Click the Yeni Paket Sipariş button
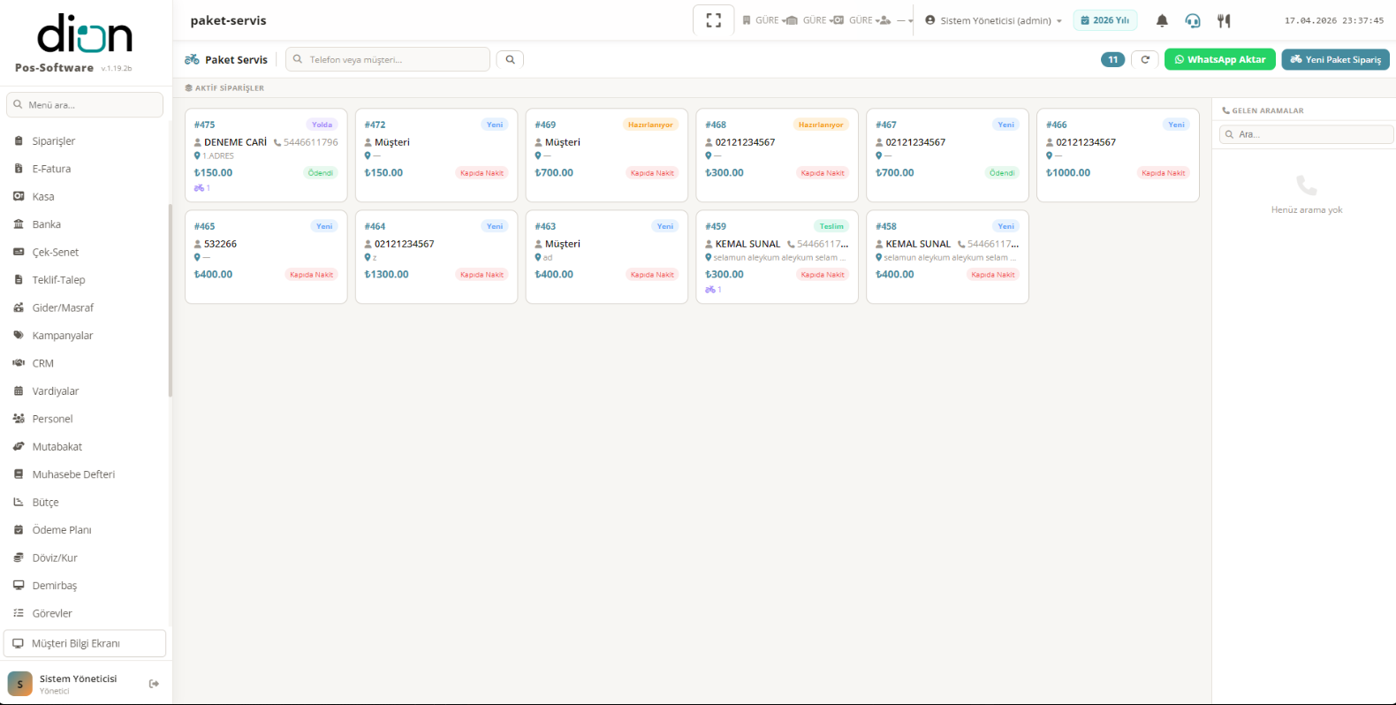The width and height of the screenshot is (1396, 705). click(1336, 59)
